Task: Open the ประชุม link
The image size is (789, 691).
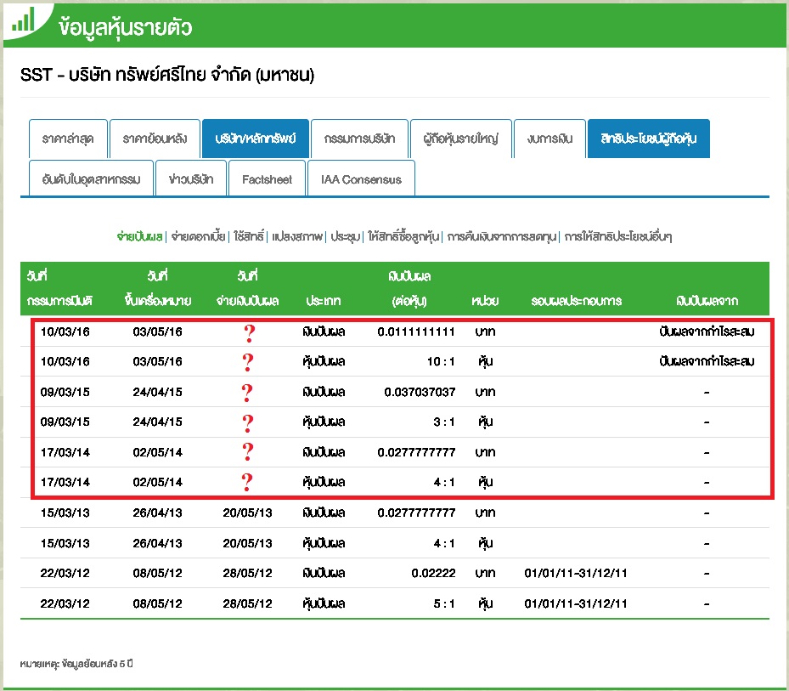Action: pos(345,236)
